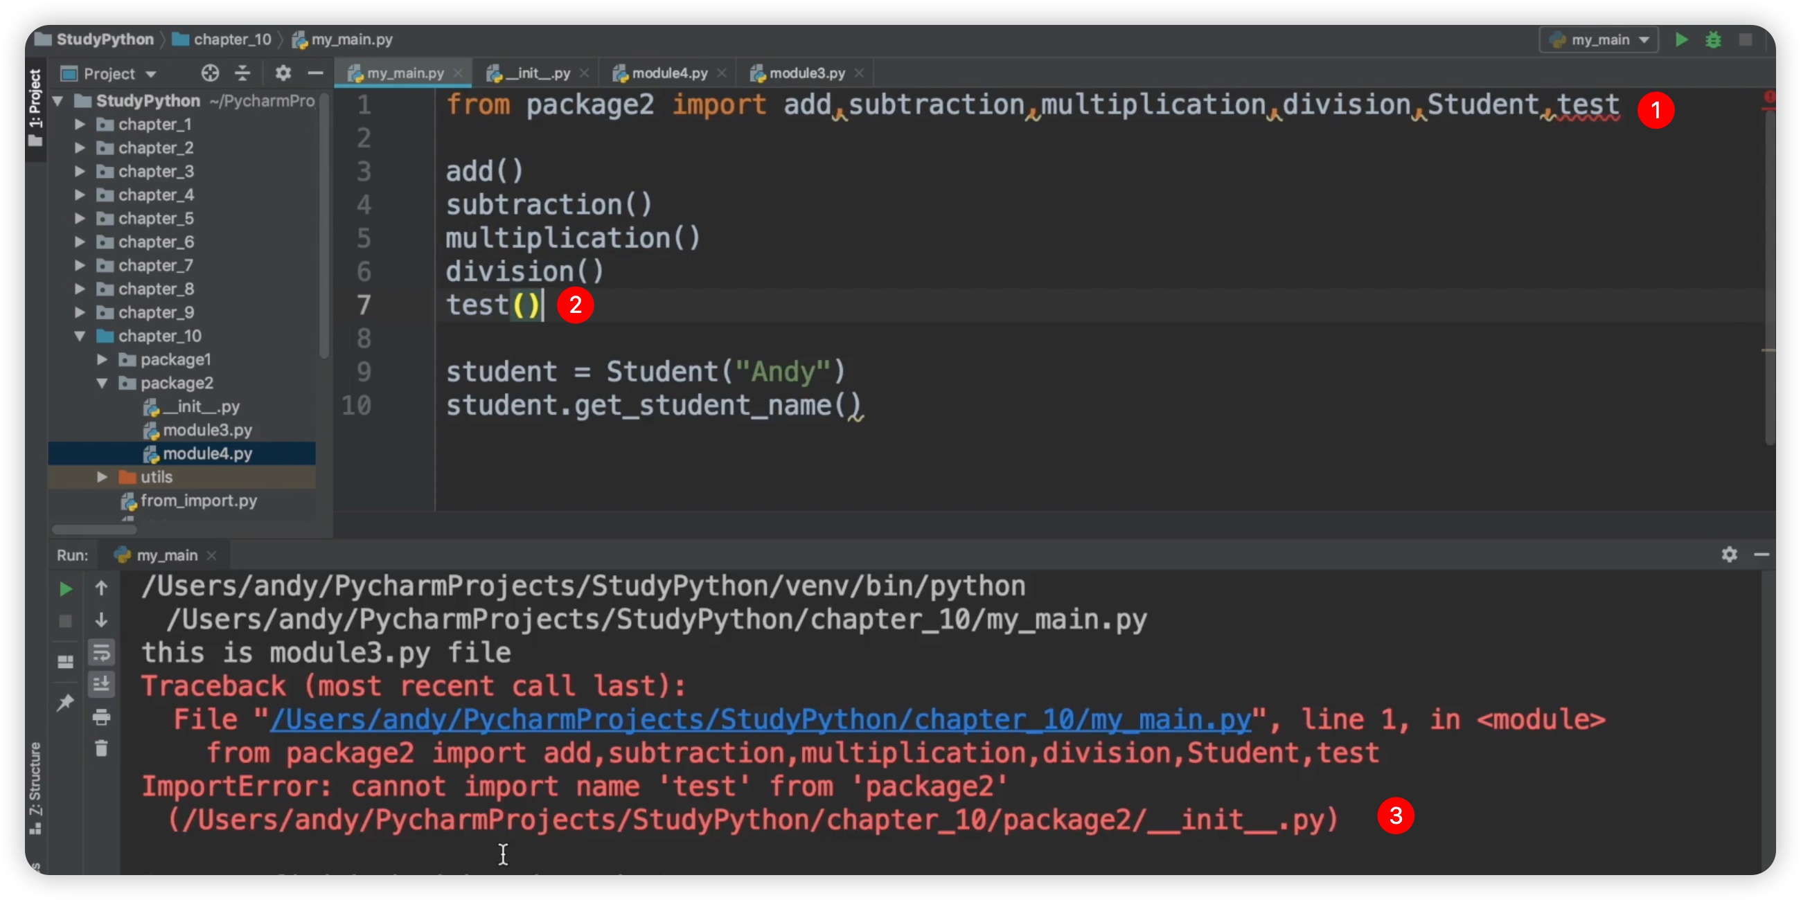Image resolution: width=1801 pixels, height=900 pixels.
Task: Select the chapter_7 folder row
Action: click(181, 266)
